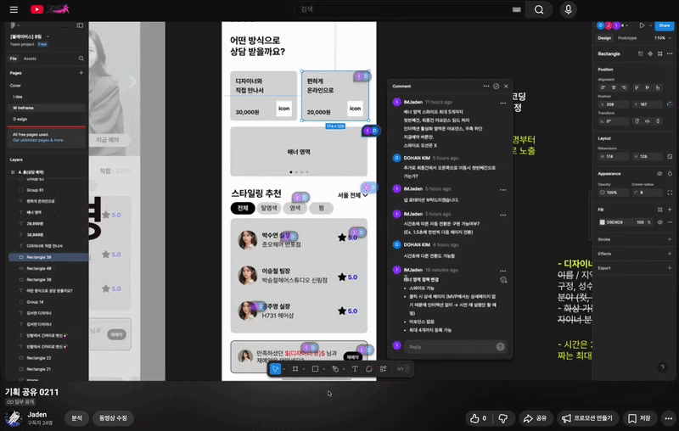Select the Wireframe page
Viewport: 679px width, 431px height.
[x=47, y=108]
